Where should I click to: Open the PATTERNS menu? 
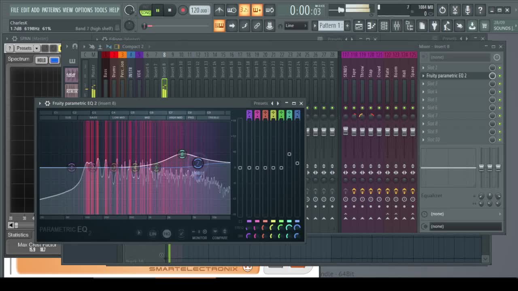51,10
